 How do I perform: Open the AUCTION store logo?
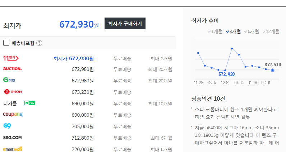click(x=13, y=69)
